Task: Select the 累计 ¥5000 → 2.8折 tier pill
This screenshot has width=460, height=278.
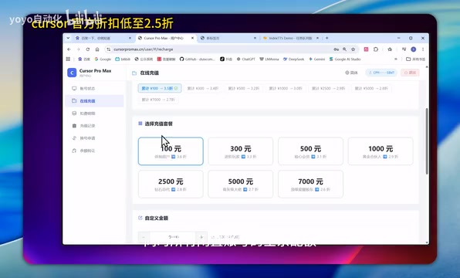Action: [x=371, y=88]
